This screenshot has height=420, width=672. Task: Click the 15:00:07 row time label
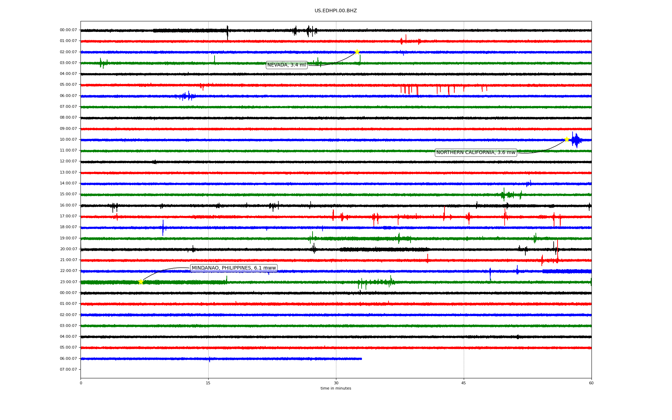point(68,194)
